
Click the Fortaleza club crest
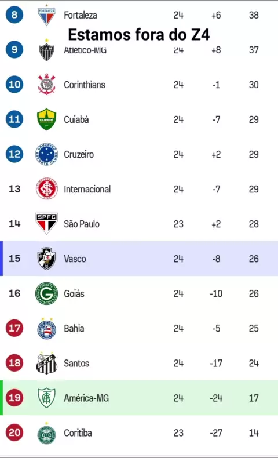[x=47, y=15]
